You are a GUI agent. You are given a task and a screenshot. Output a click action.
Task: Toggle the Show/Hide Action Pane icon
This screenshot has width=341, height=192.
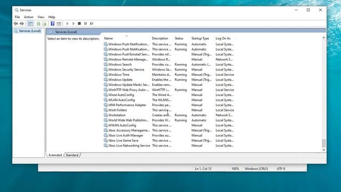coord(59,23)
